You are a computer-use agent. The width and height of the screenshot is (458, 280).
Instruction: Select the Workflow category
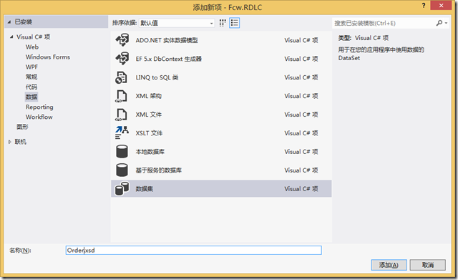tap(39, 117)
